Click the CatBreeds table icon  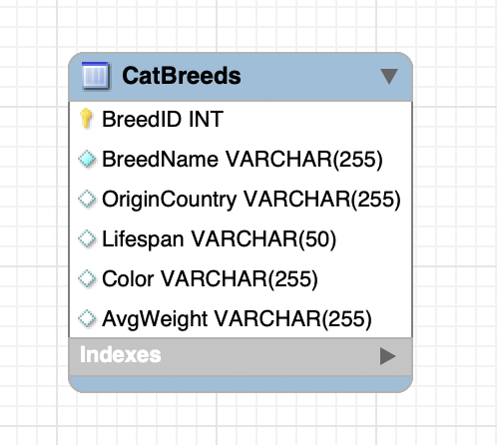pos(95,76)
